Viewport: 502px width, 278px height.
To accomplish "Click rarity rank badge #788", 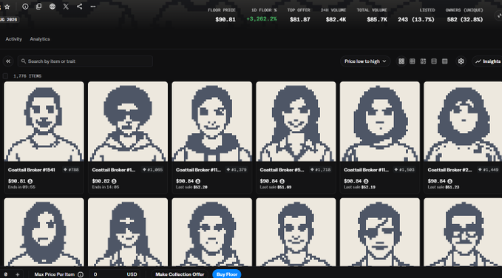I will click(71, 170).
